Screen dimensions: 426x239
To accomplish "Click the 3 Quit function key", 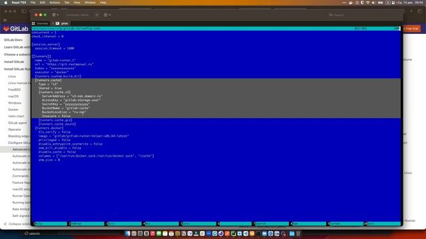I will tap(124, 224).
